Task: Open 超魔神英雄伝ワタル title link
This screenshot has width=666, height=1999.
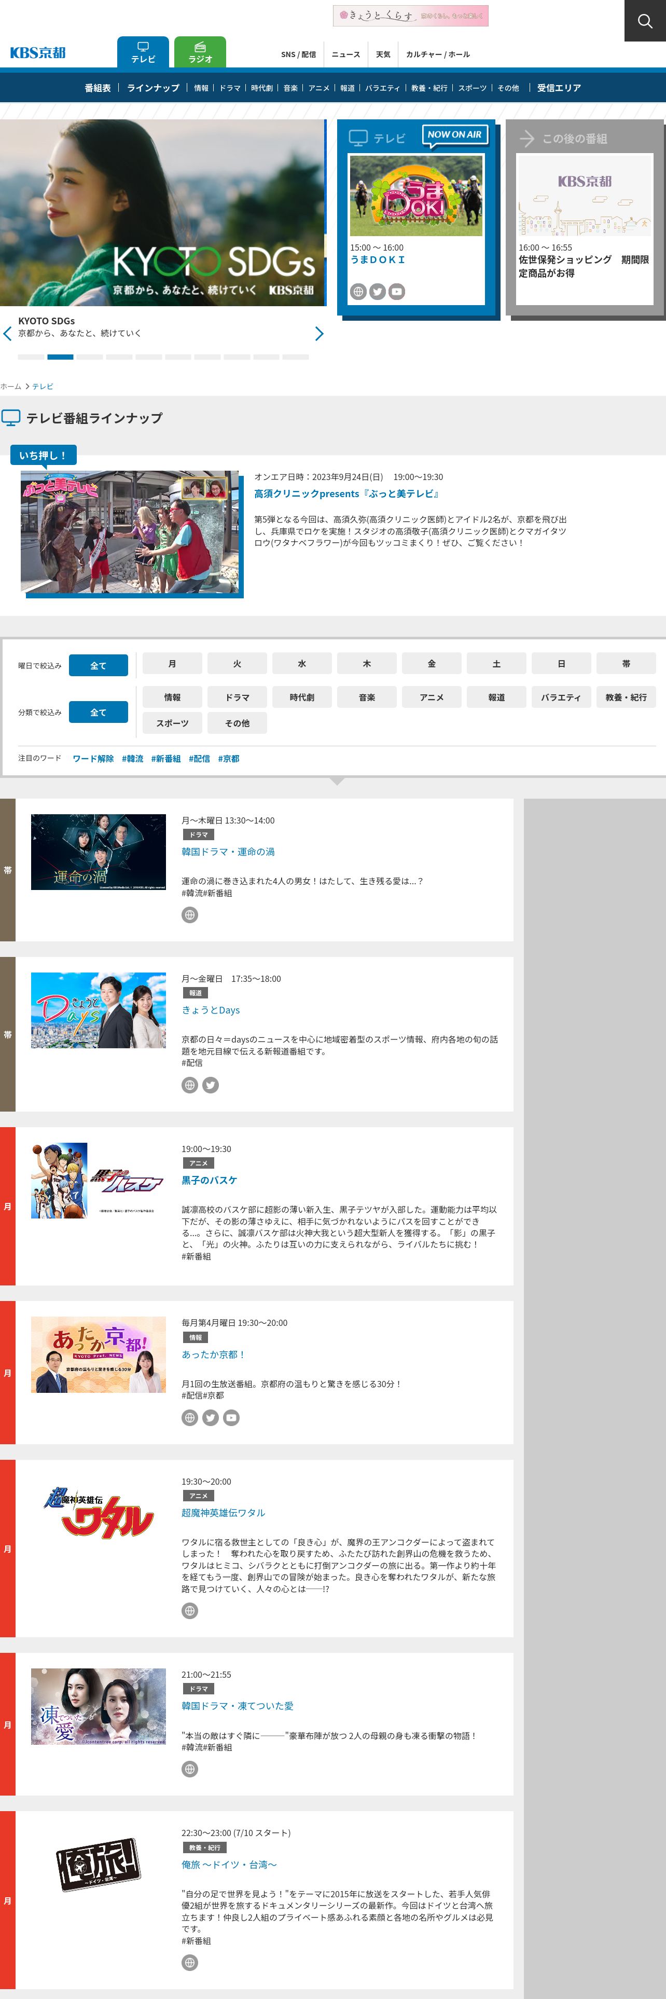Action: point(223,1512)
